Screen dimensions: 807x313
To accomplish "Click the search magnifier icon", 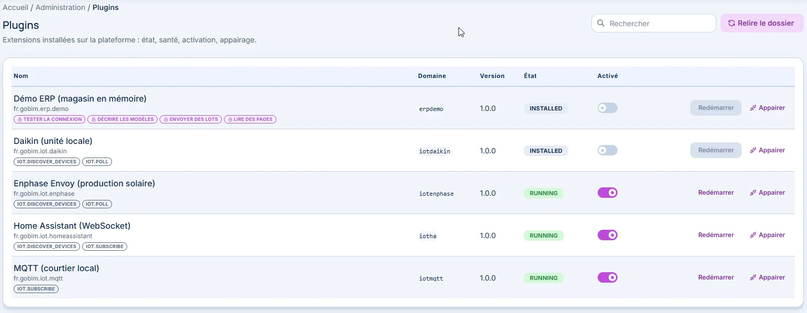I will (601, 24).
